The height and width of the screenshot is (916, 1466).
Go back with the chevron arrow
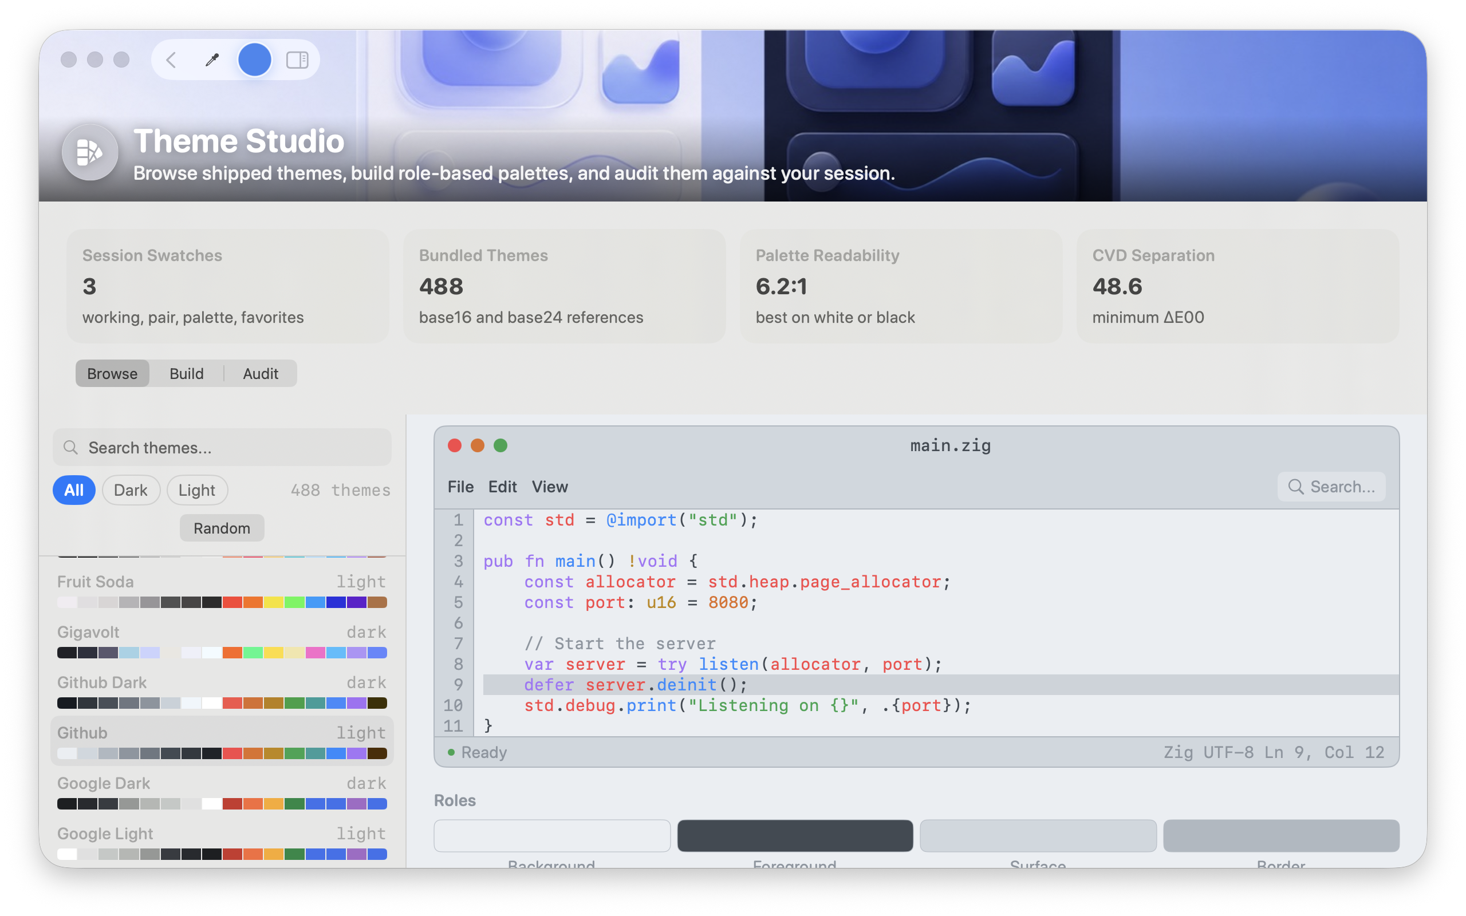[171, 60]
